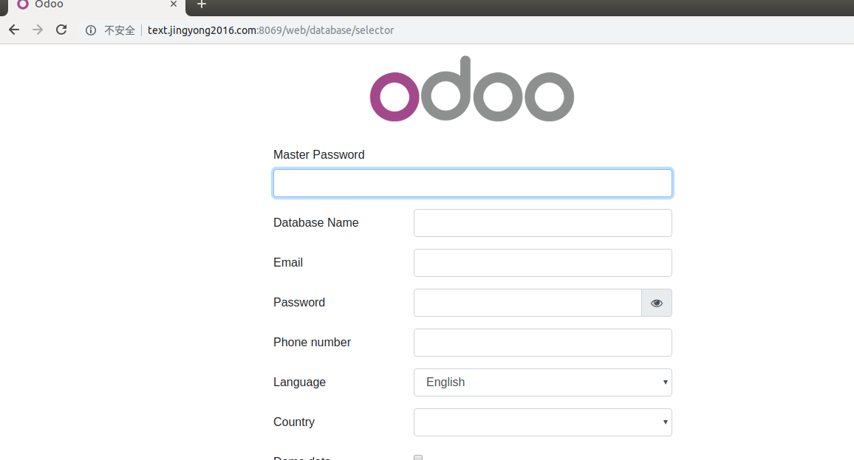Focus the browser address bar URL
The width and height of the screenshot is (854, 460).
[x=270, y=30]
